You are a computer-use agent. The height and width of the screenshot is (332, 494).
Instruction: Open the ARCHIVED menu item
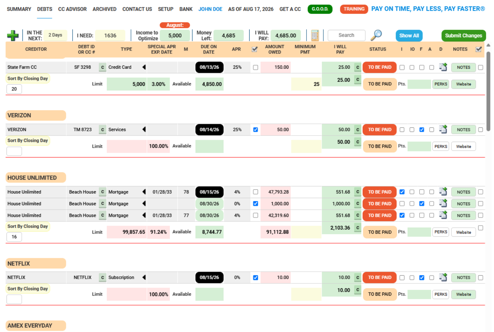coord(104,9)
